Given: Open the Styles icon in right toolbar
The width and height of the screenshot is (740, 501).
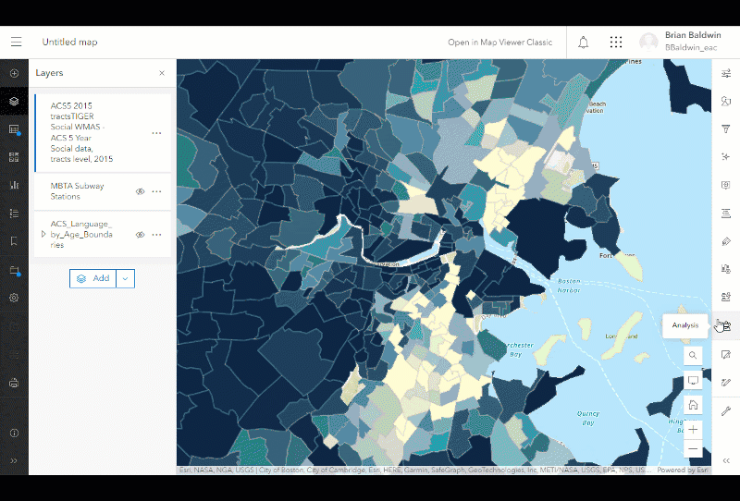Looking at the screenshot, I should click(x=726, y=101).
